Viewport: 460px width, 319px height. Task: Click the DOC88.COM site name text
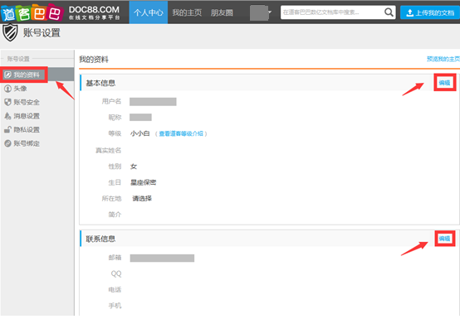[94, 10]
